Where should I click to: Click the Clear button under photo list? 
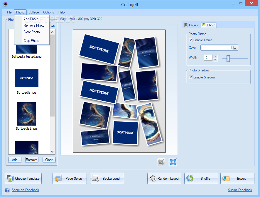click(49, 160)
